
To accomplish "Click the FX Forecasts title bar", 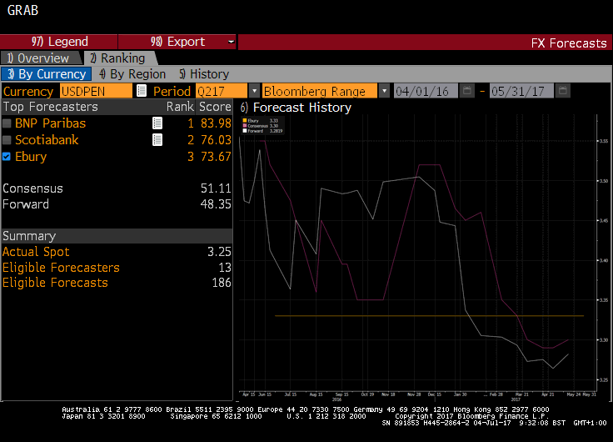I will [425, 42].
